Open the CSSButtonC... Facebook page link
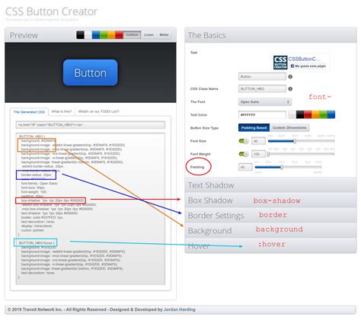This screenshot has width=361, height=327. [304, 59]
